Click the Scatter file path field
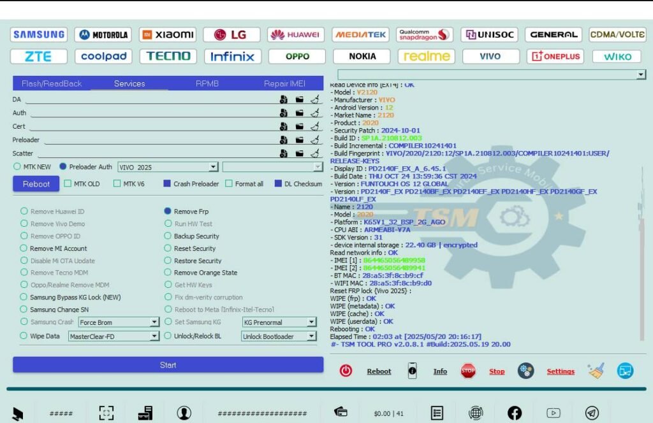This screenshot has width=653, height=423. (157, 154)
